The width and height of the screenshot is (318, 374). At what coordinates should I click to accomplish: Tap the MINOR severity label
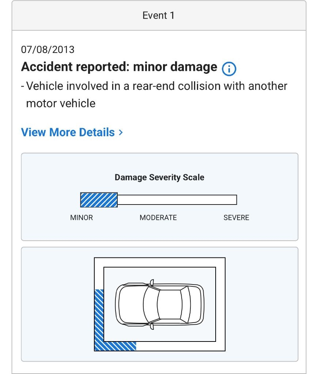(82, 218)
